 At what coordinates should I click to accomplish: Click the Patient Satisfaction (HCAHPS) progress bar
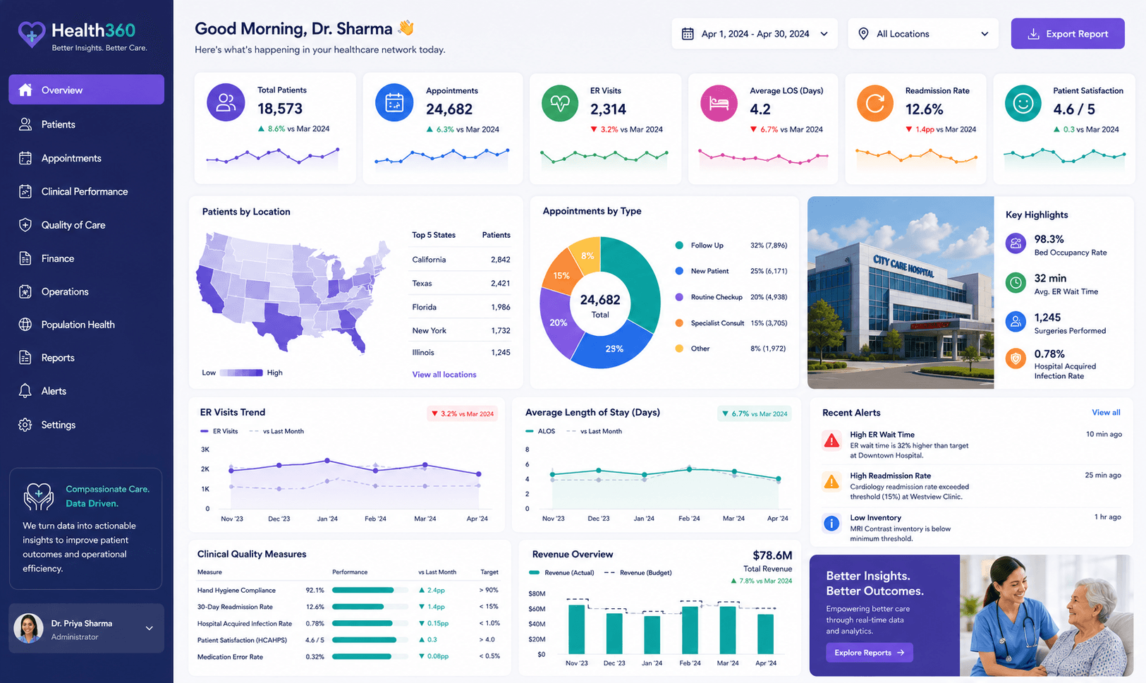click(x=370, y=640)
